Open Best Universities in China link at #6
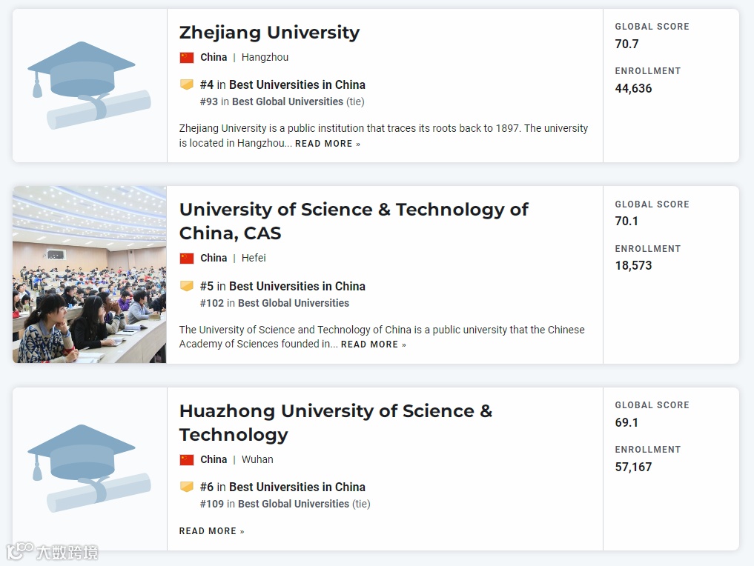The image size is (754, 566). coord(297,487)
